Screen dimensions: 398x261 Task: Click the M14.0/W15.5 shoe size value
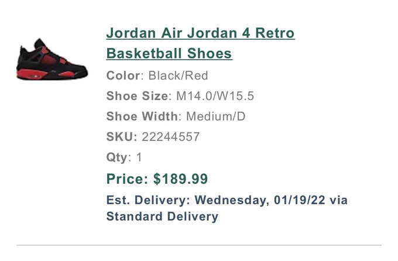(x=215, y=96)
